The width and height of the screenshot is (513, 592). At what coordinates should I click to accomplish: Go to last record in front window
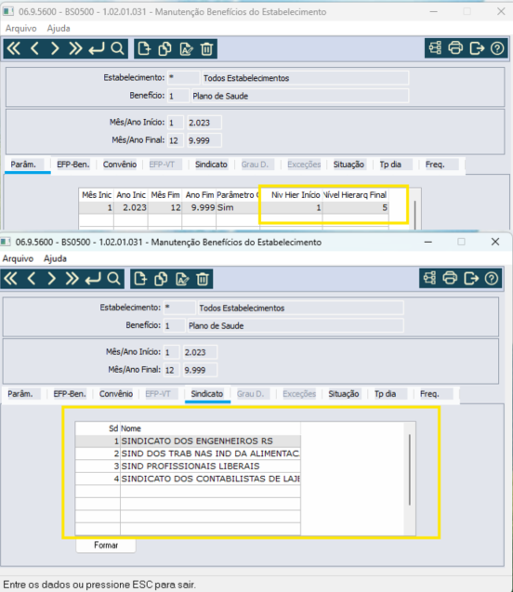pos(72,279)
